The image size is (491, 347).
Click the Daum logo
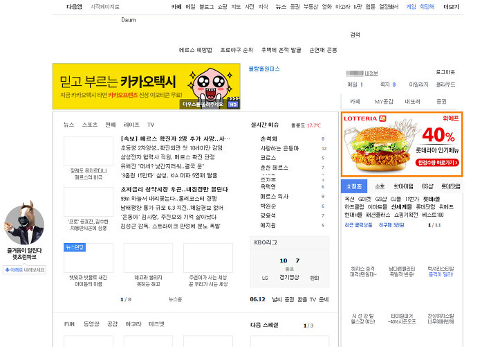(129, 20)
